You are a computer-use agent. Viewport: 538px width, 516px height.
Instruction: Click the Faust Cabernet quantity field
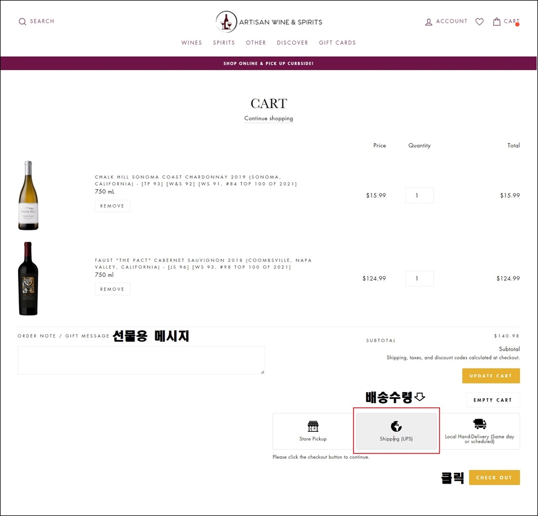419,278
